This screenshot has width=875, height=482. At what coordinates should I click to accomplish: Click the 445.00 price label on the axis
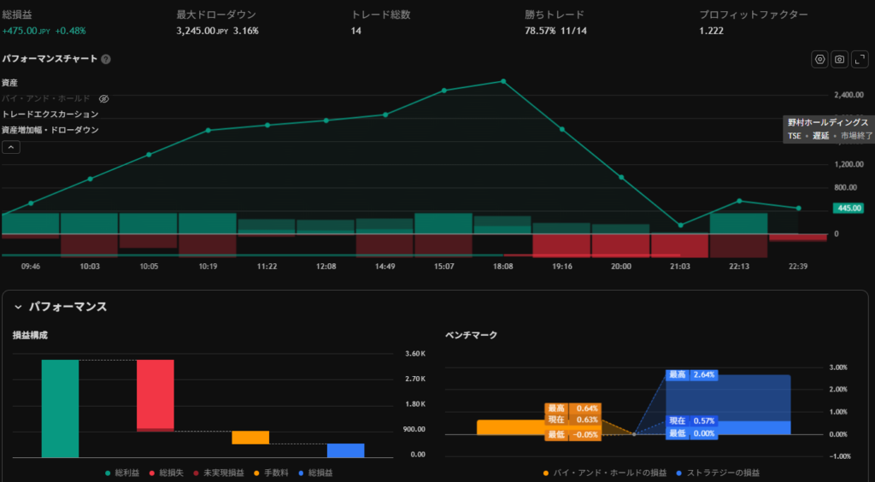848,208
